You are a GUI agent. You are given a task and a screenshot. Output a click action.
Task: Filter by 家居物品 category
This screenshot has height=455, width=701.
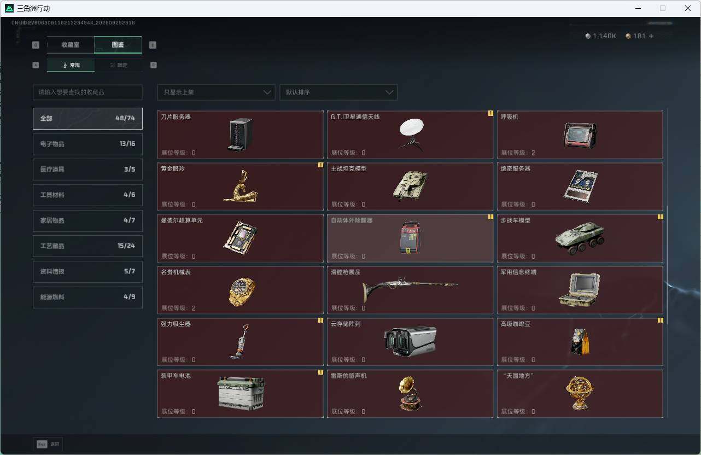coord(87,221)
